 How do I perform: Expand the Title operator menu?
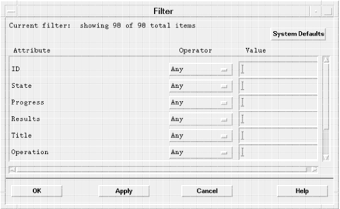pos(201,136)
